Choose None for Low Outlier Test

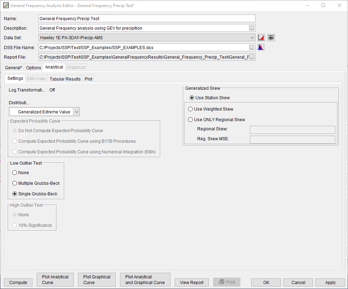15,173
